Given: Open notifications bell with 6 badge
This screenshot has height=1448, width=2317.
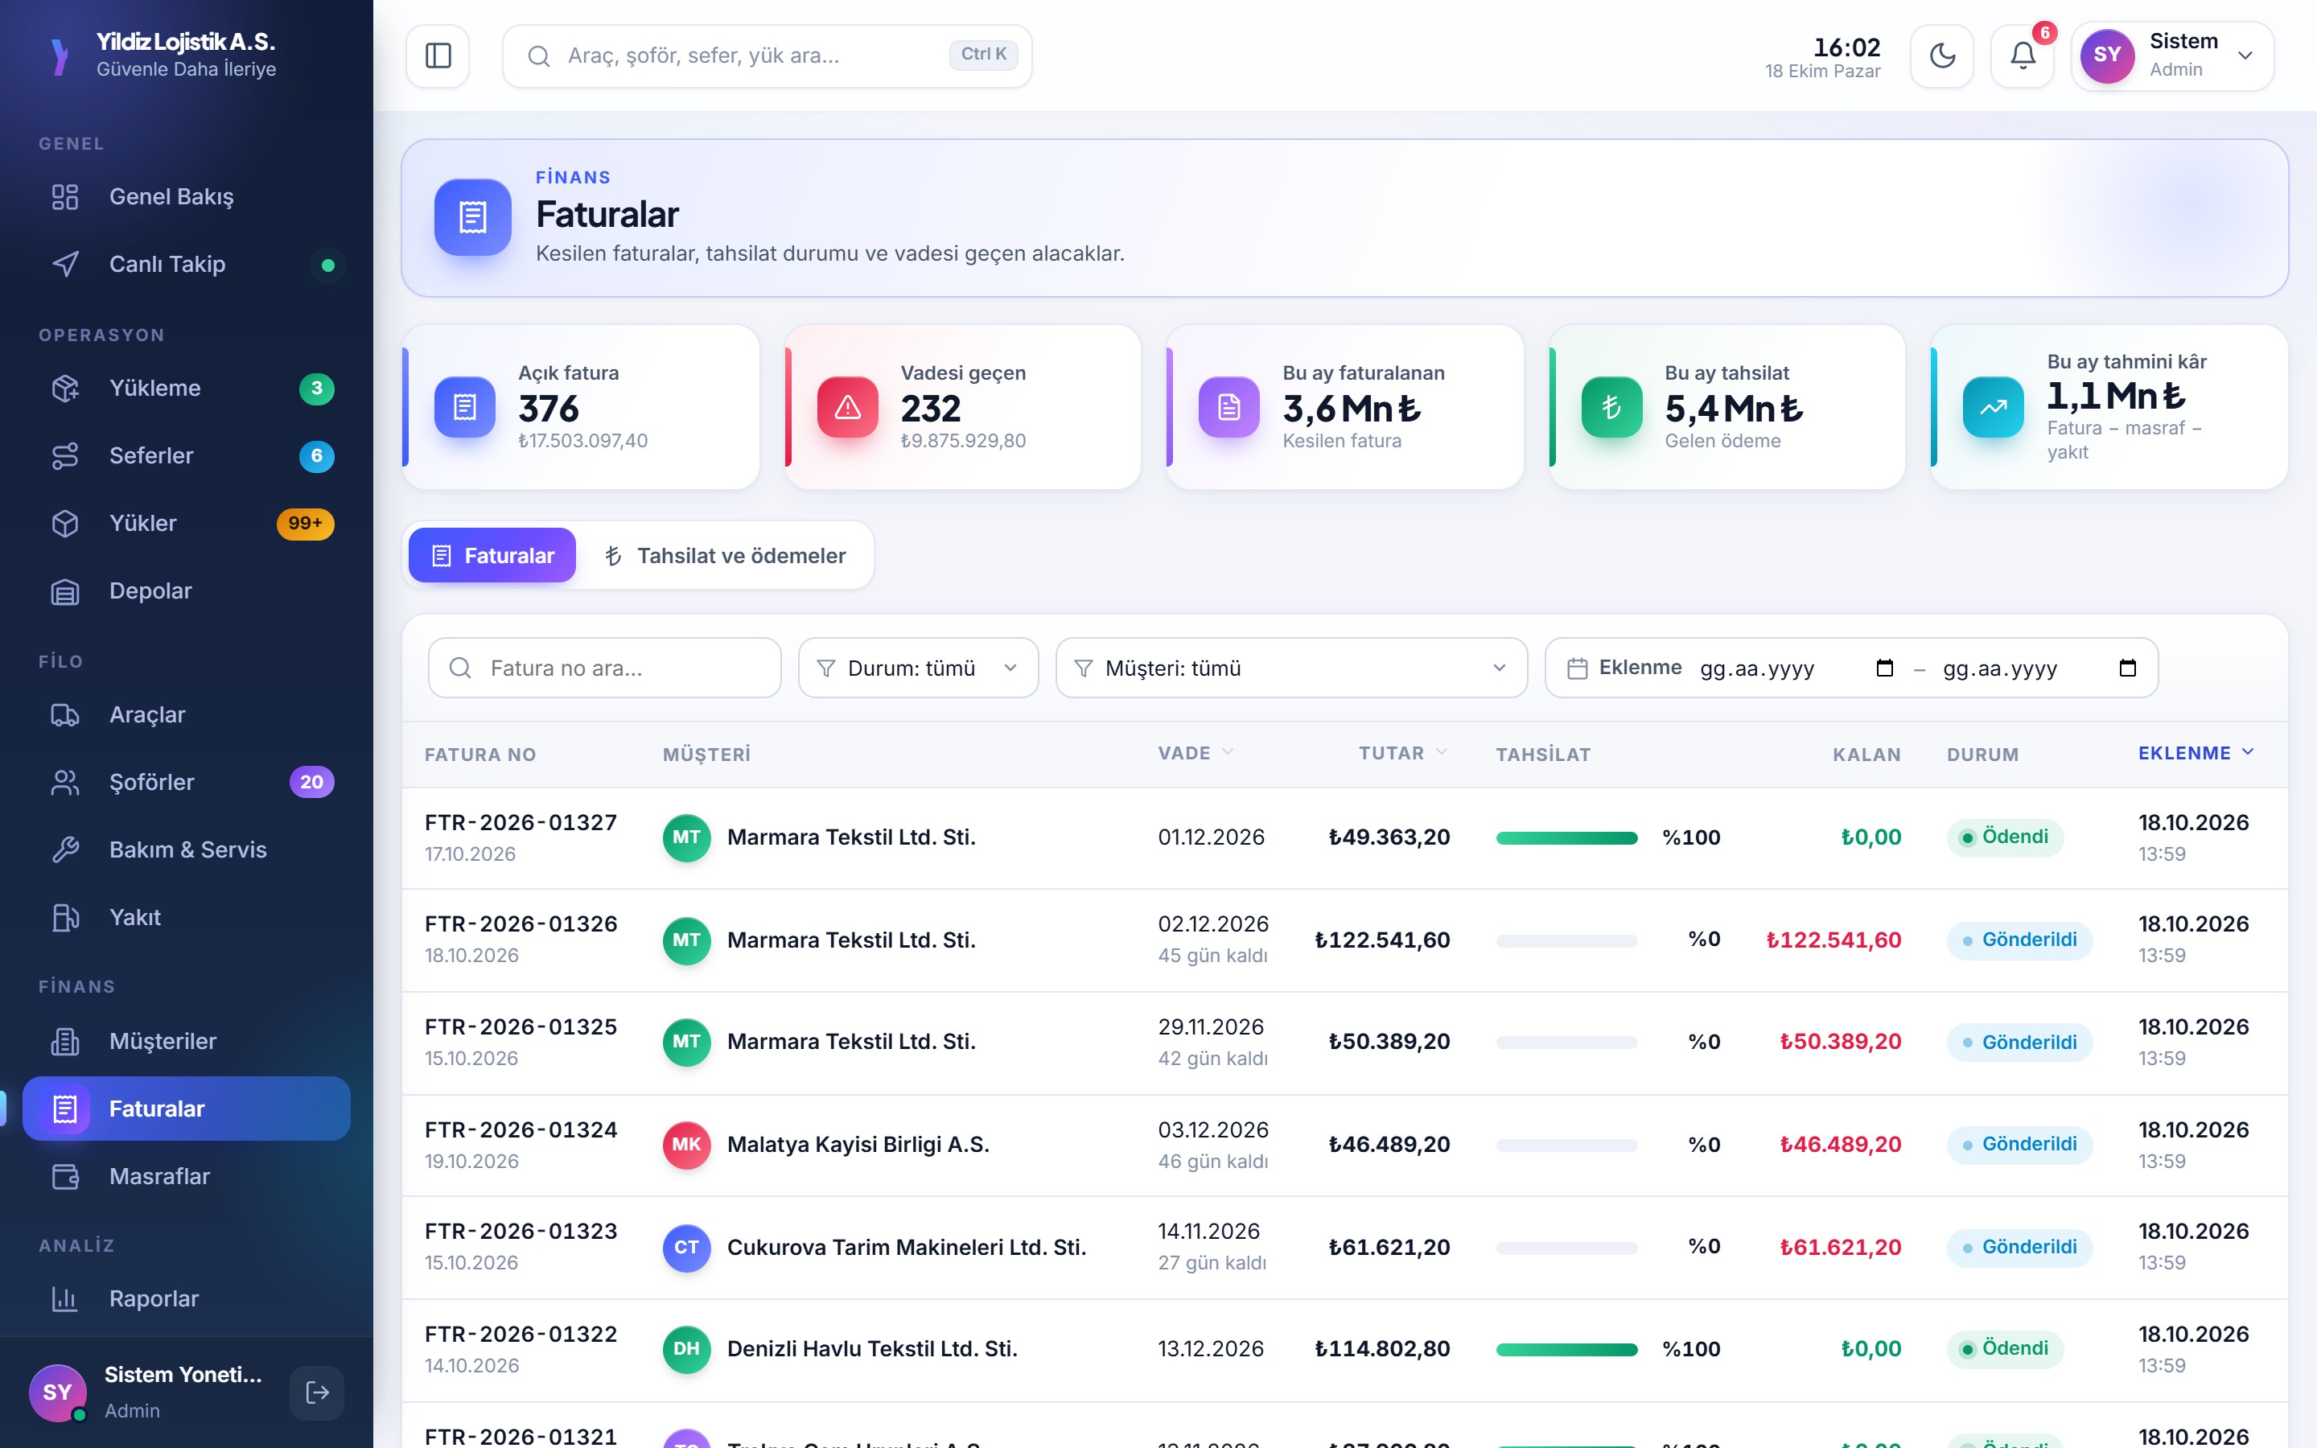Looking at the screenshot, I should 2022,56.
